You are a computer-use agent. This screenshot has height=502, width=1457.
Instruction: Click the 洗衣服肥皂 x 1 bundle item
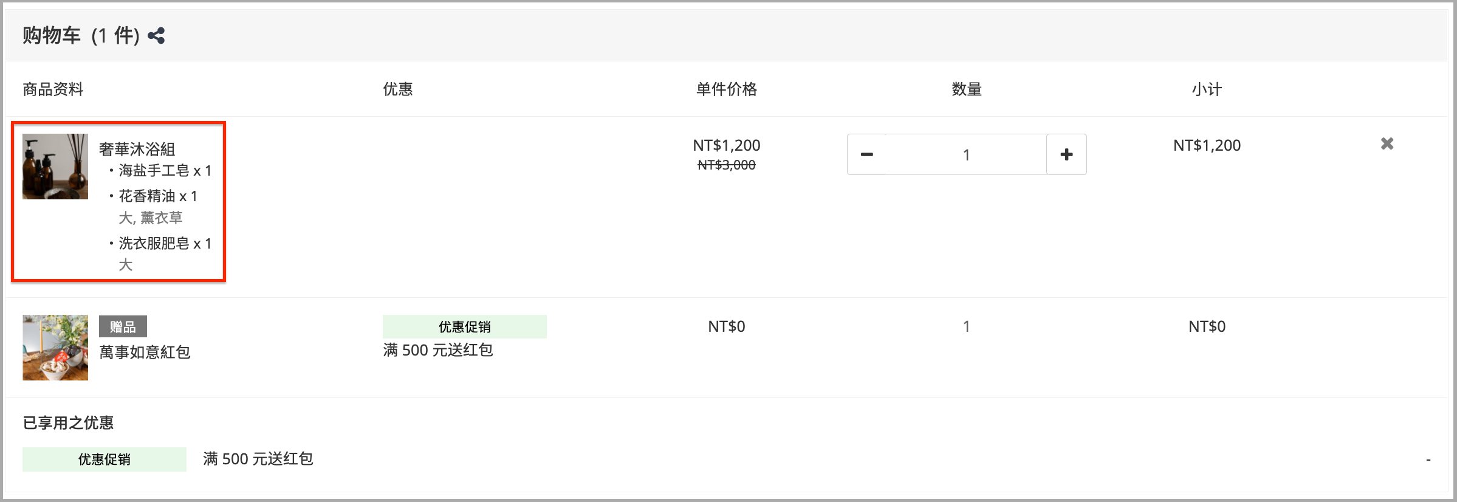click(x=165, y=244)
